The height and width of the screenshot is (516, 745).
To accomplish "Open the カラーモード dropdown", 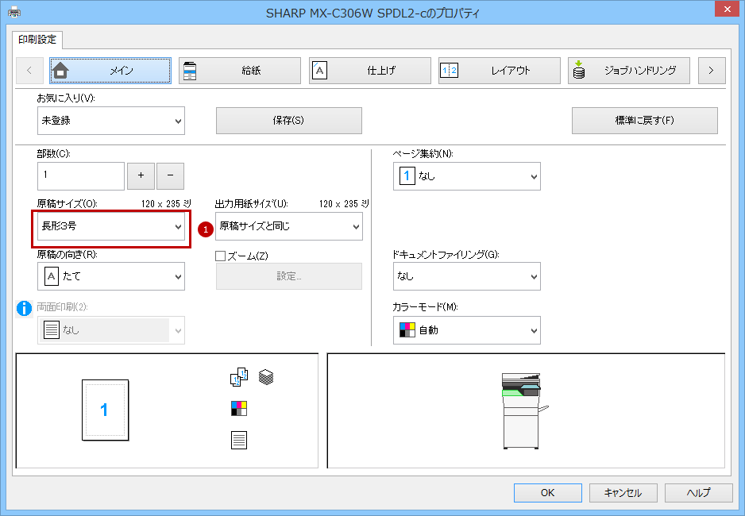I will point(467,330).
